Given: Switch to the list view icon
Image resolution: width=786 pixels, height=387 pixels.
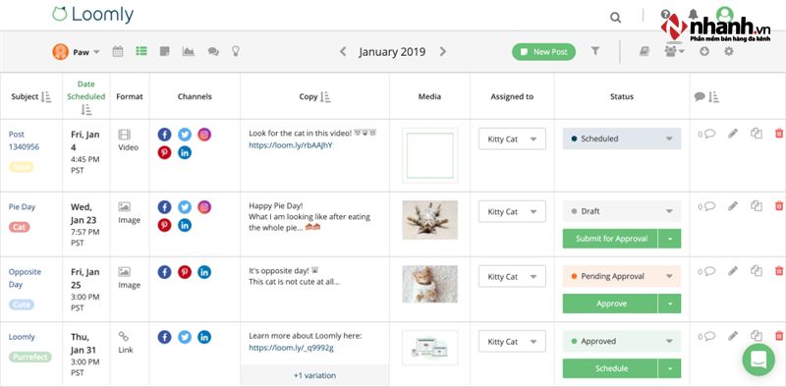Looking at the screenshot, I should tap(141, 51).
